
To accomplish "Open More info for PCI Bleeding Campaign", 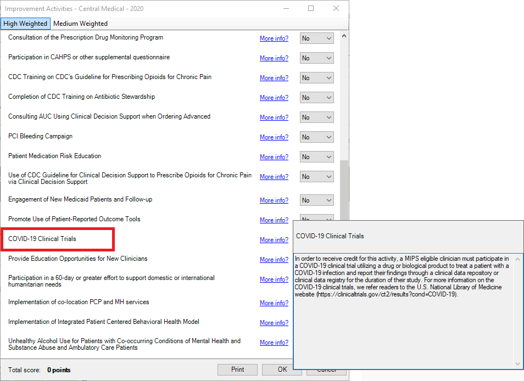I will tap(274, 137).
